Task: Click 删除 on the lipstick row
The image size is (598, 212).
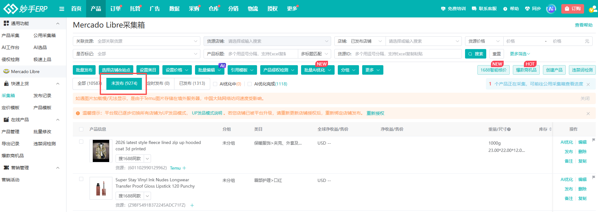Action: click(582, 189)
